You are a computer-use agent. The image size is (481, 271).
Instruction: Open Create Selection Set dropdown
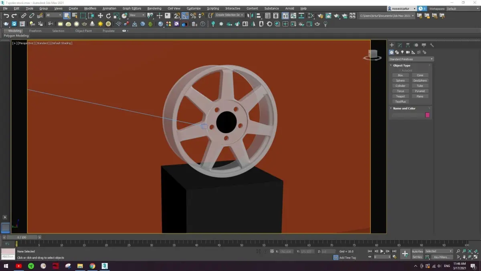click(230, 15)
